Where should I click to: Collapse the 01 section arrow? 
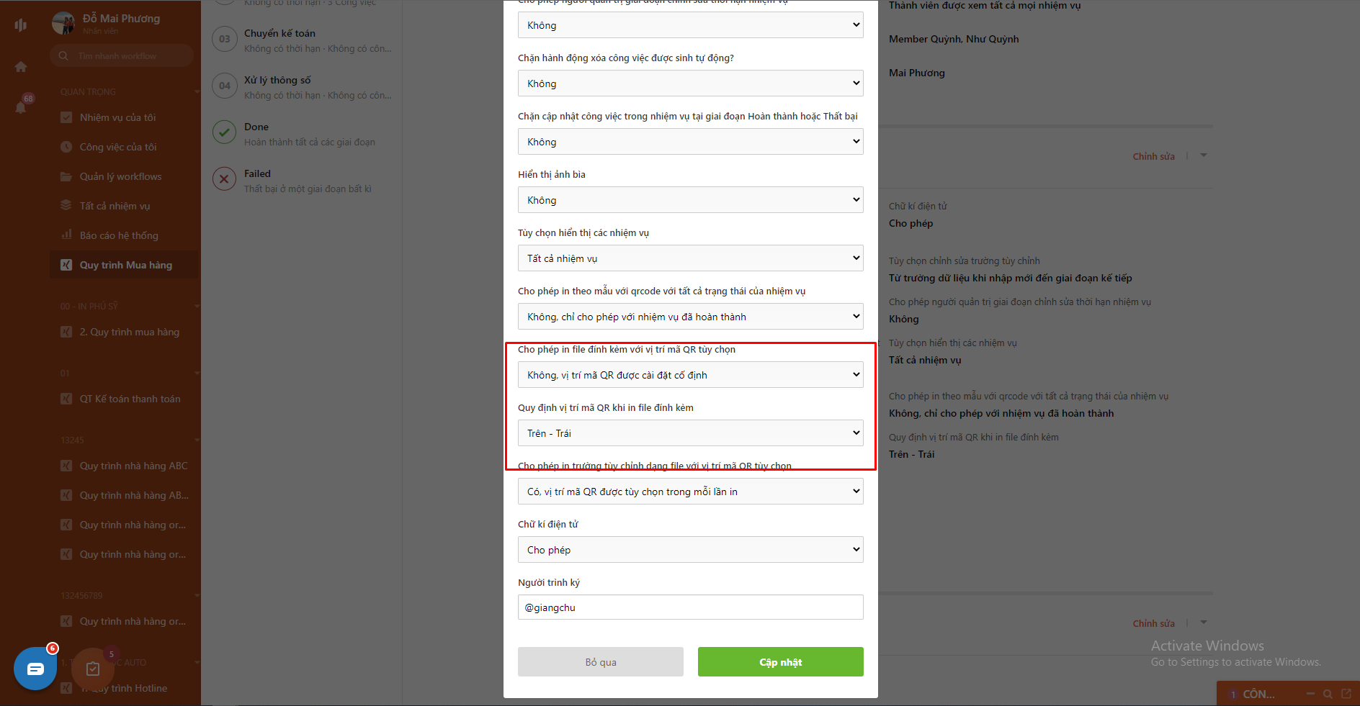[x=197, y=374]
